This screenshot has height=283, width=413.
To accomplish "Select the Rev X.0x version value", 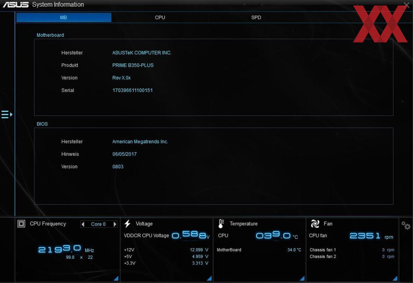I will tap(121, 78).
